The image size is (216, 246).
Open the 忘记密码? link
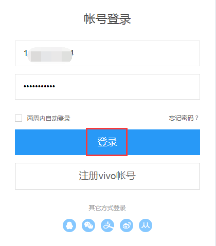[x=184, y=118]
